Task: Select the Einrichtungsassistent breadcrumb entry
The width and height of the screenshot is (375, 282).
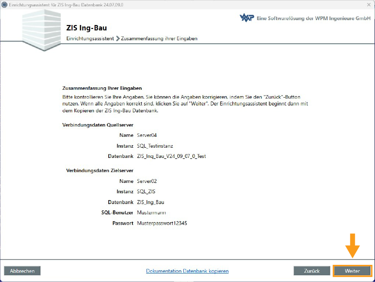Action: pos(90,38)
